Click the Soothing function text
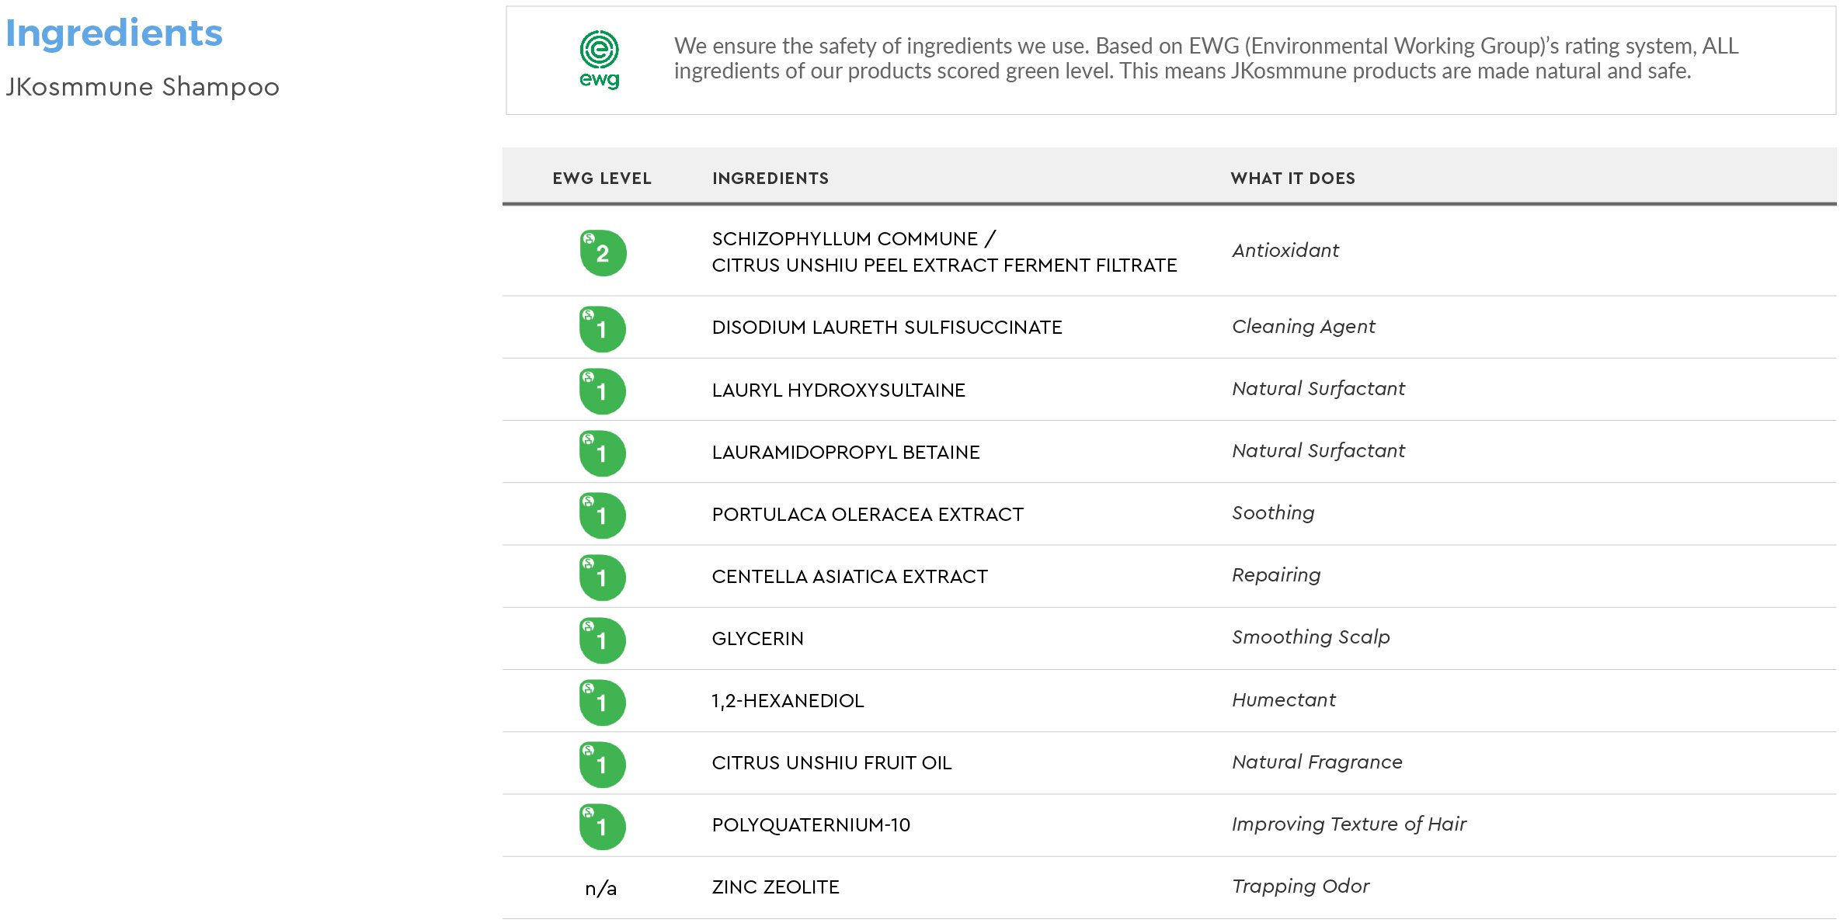1847x923 pixels. point(1273,513)
